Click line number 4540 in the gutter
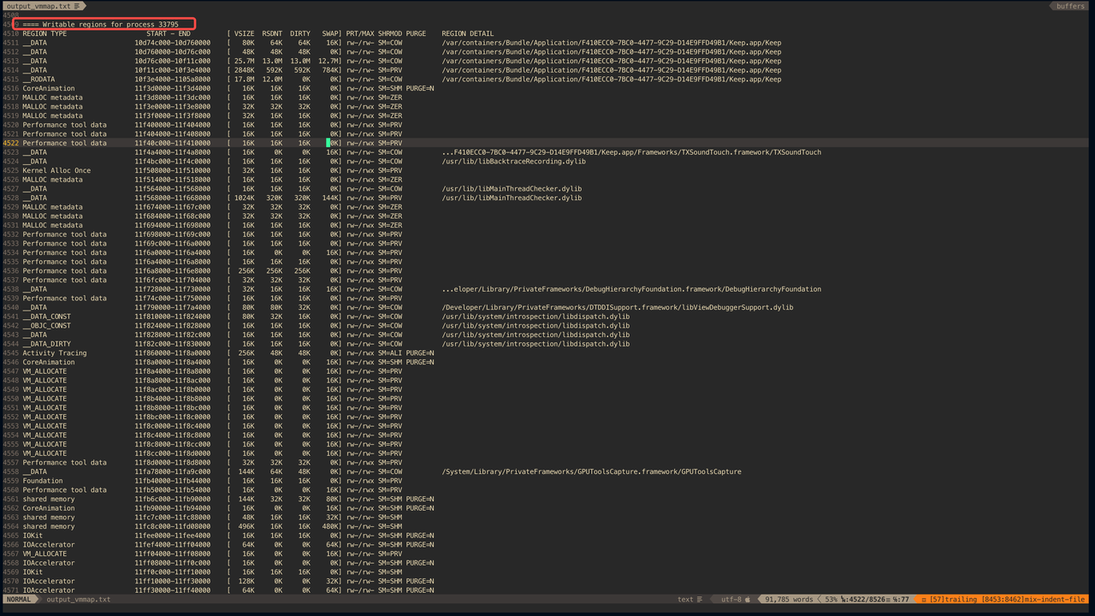This screenshot has width=1095, height=616. (10, 307)
